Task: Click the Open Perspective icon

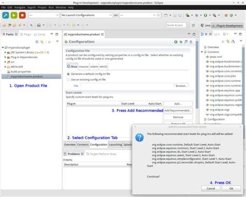Action: [193, 25]
